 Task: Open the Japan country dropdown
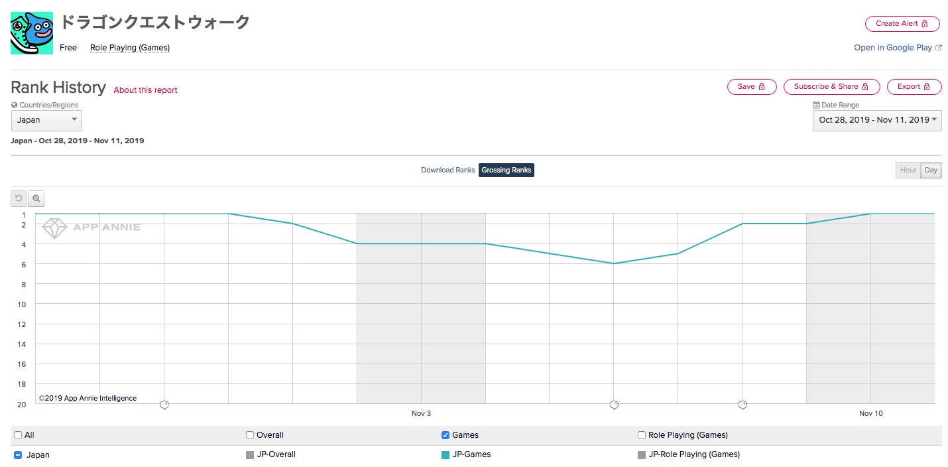(46, 120)
